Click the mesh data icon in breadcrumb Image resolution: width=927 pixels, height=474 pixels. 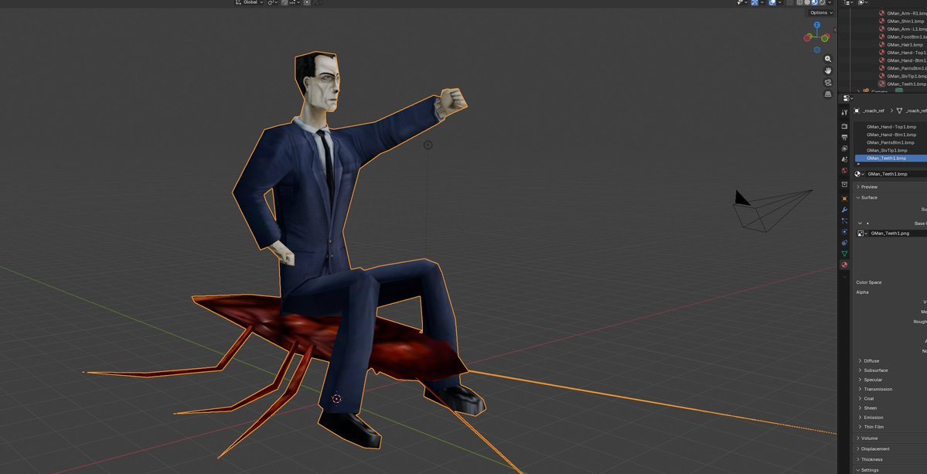(900, 111)
